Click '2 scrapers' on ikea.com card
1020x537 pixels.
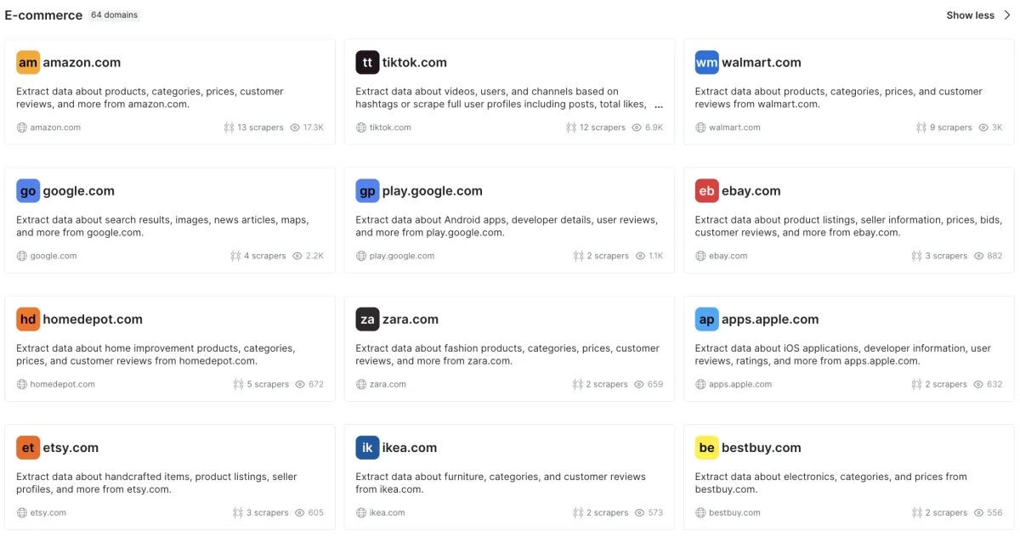(x=607, y=512)
